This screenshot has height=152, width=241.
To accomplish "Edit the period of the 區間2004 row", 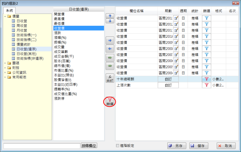I will 176,73.
